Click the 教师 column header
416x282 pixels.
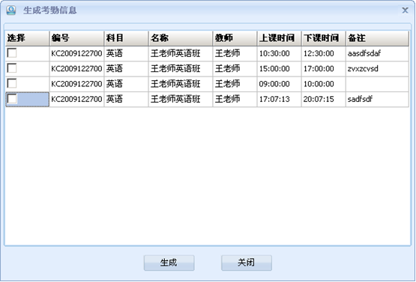pos(235,38)
